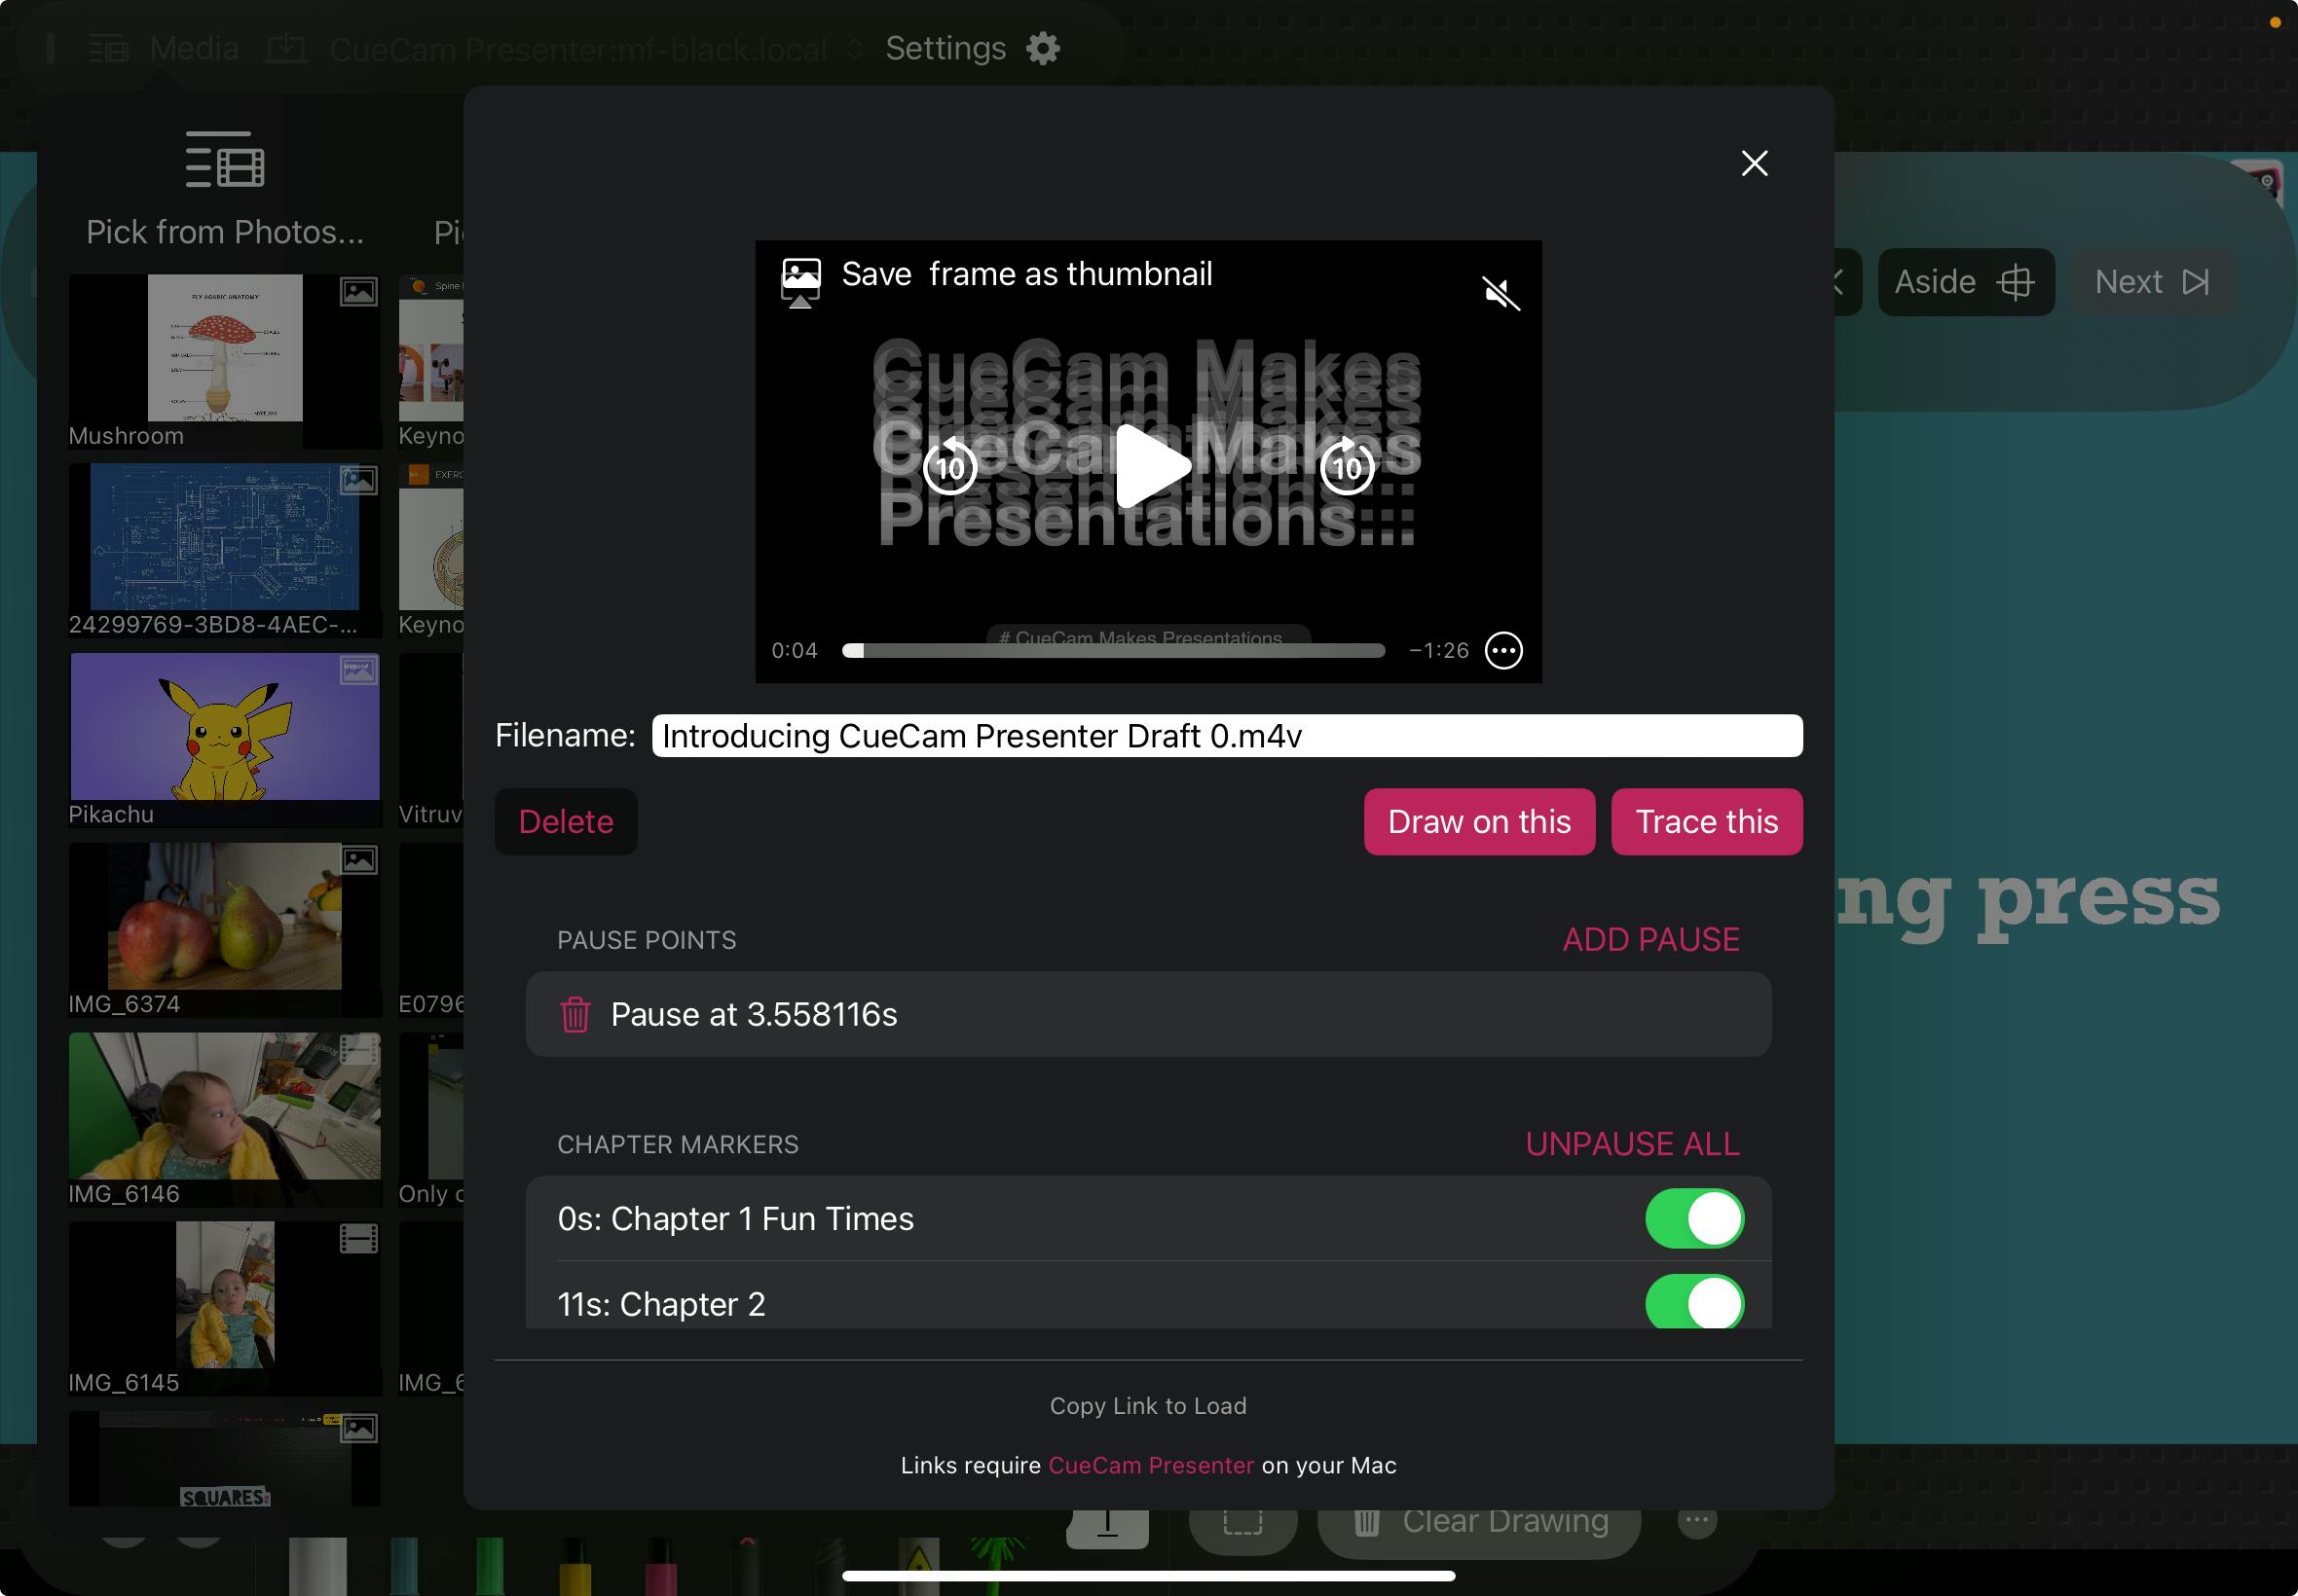Click the delete pause point trash icon
Screen dimensions: 2298x1596
[x=574, y=1013]
